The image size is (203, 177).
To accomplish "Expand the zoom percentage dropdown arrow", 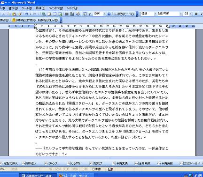I will 104,14.
